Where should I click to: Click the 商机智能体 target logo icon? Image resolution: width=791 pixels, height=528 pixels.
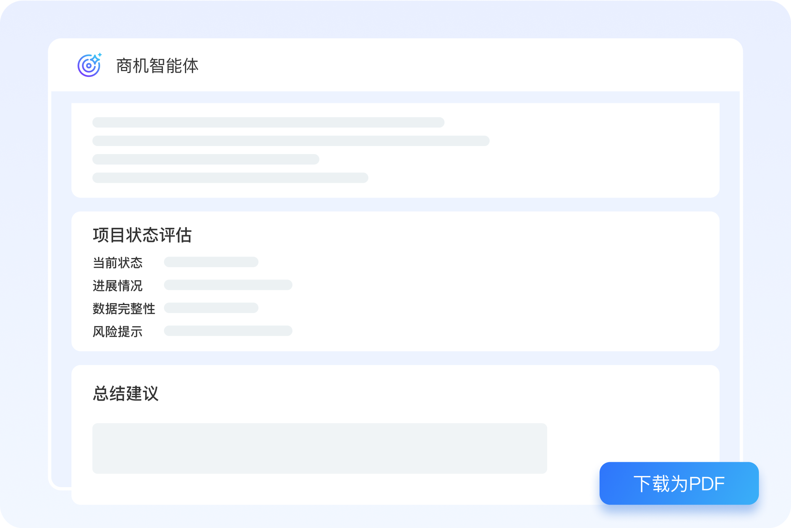89,66
